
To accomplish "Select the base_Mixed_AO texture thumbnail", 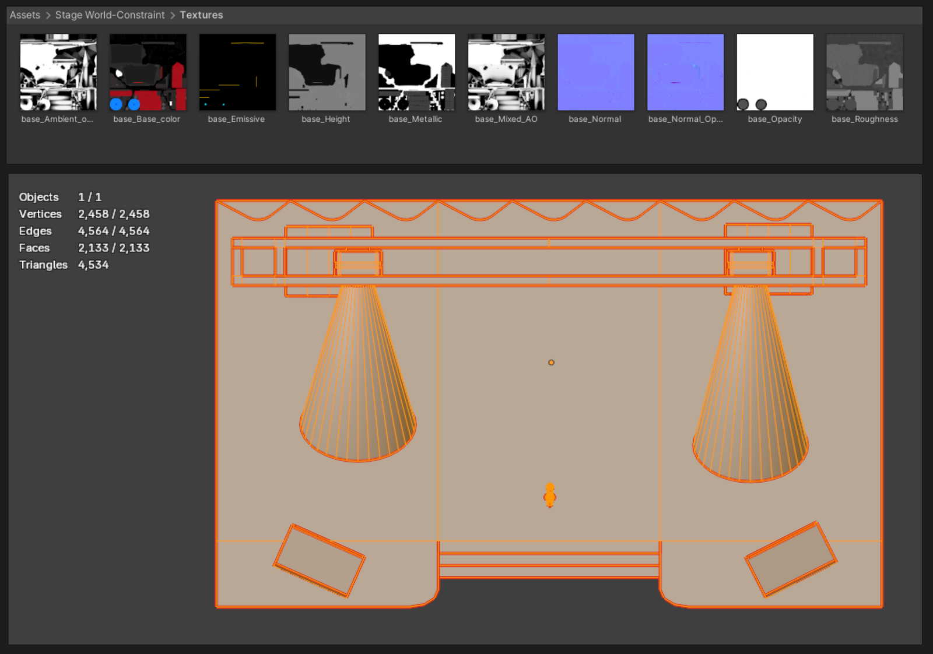I will pyautogui.click(x=506, y=72).
